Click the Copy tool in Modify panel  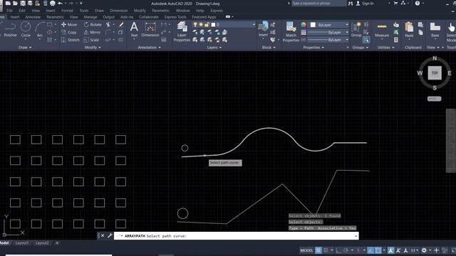[69, 32]
